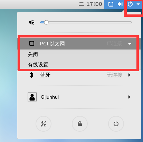Collapse the PCI 以太网 submenu arrow
Image resolution: width=143 pixels, height=142 pixels.
pos(130,44)
